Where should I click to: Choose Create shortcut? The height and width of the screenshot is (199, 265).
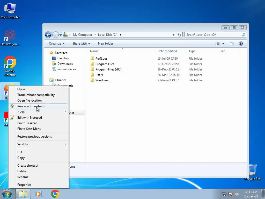pyautogui.click(x=39, y=166)
